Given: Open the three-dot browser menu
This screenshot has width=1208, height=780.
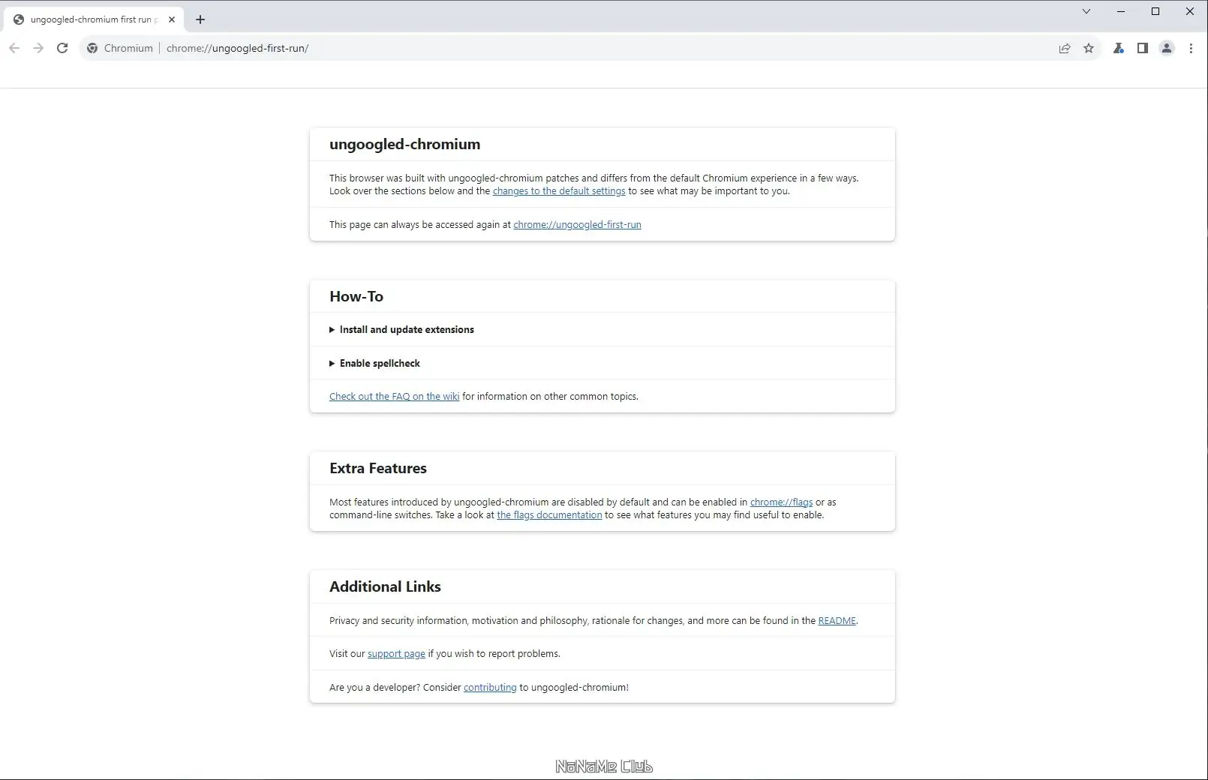Looking at the screenshot, I should click(x=1191, y=48).
